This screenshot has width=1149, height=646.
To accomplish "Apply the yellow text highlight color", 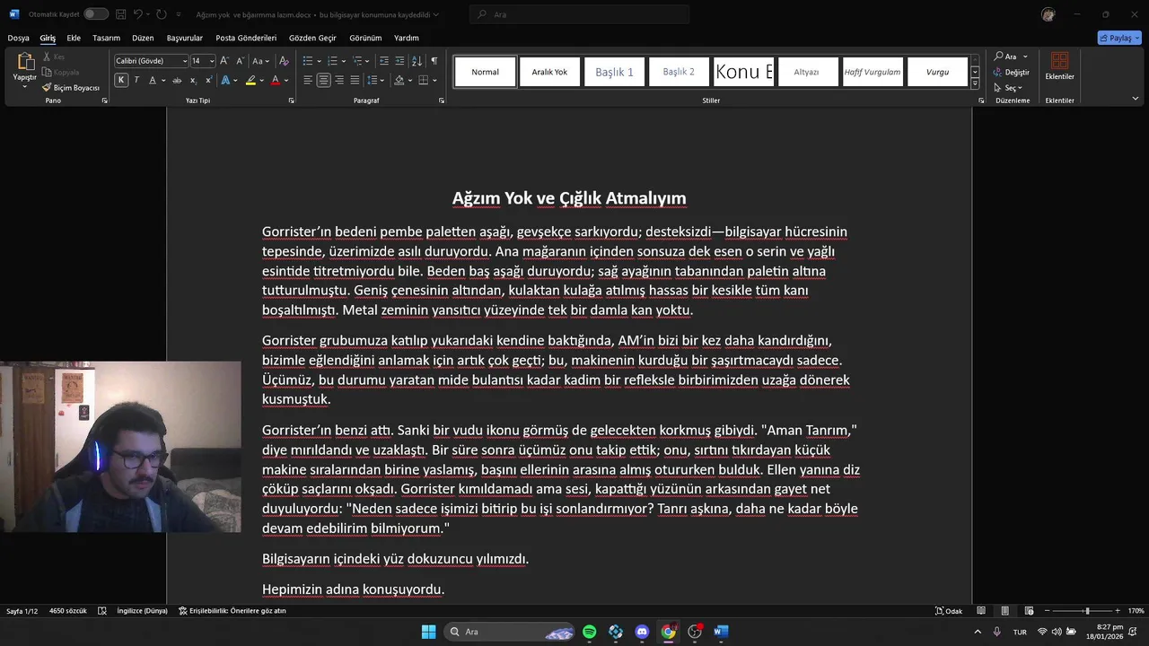I will click(252, 80).
